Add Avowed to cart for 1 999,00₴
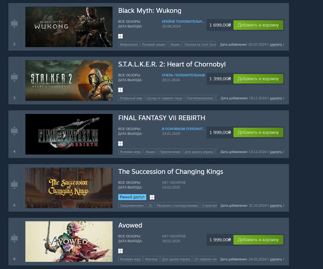Screen dimensions: 323x269 [258, 240]
